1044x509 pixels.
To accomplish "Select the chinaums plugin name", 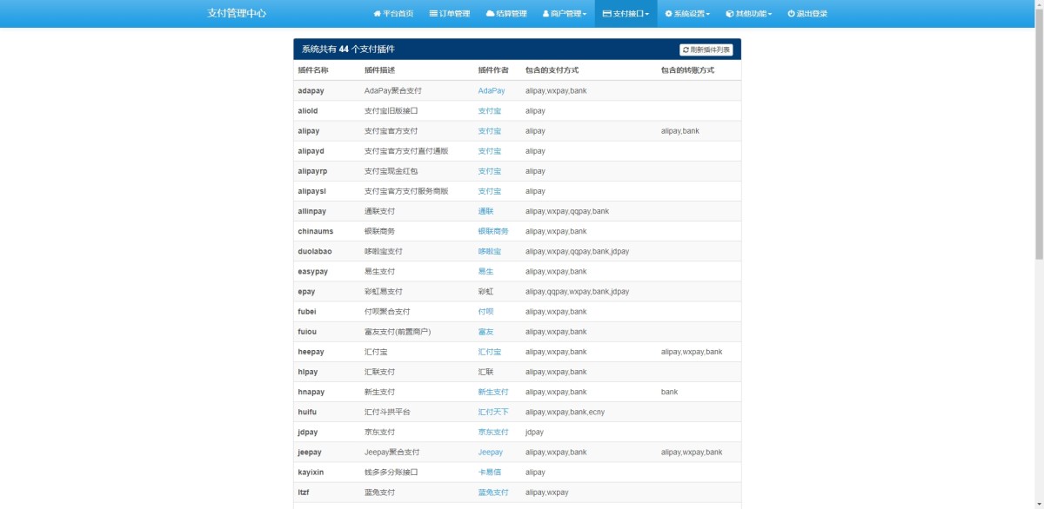I will 315,231.
